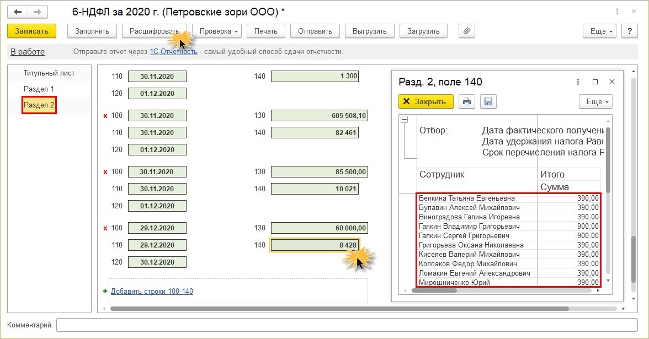Select the line 140 field with 1 300

pyautogui.click(x=315, y=76)
